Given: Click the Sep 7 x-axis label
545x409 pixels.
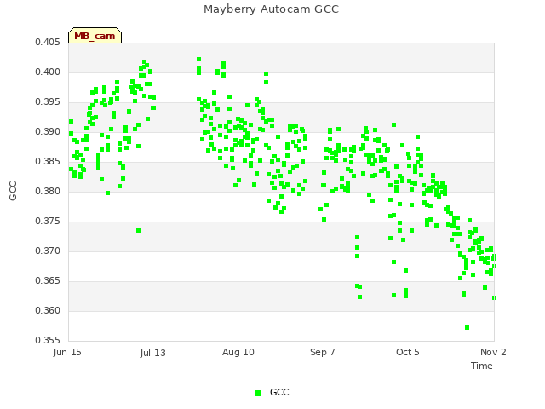Looking at the screenshot, I should click(323, 352).
